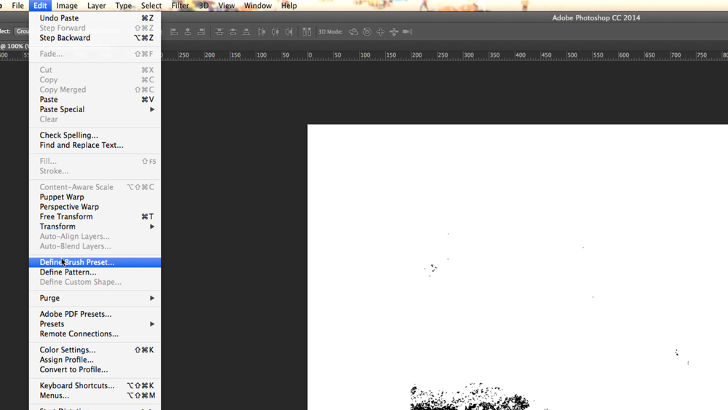The height and width of the screenshot is (410, 728).
Task: Click distribute bottom edges icon
Action: click(247, 31)
